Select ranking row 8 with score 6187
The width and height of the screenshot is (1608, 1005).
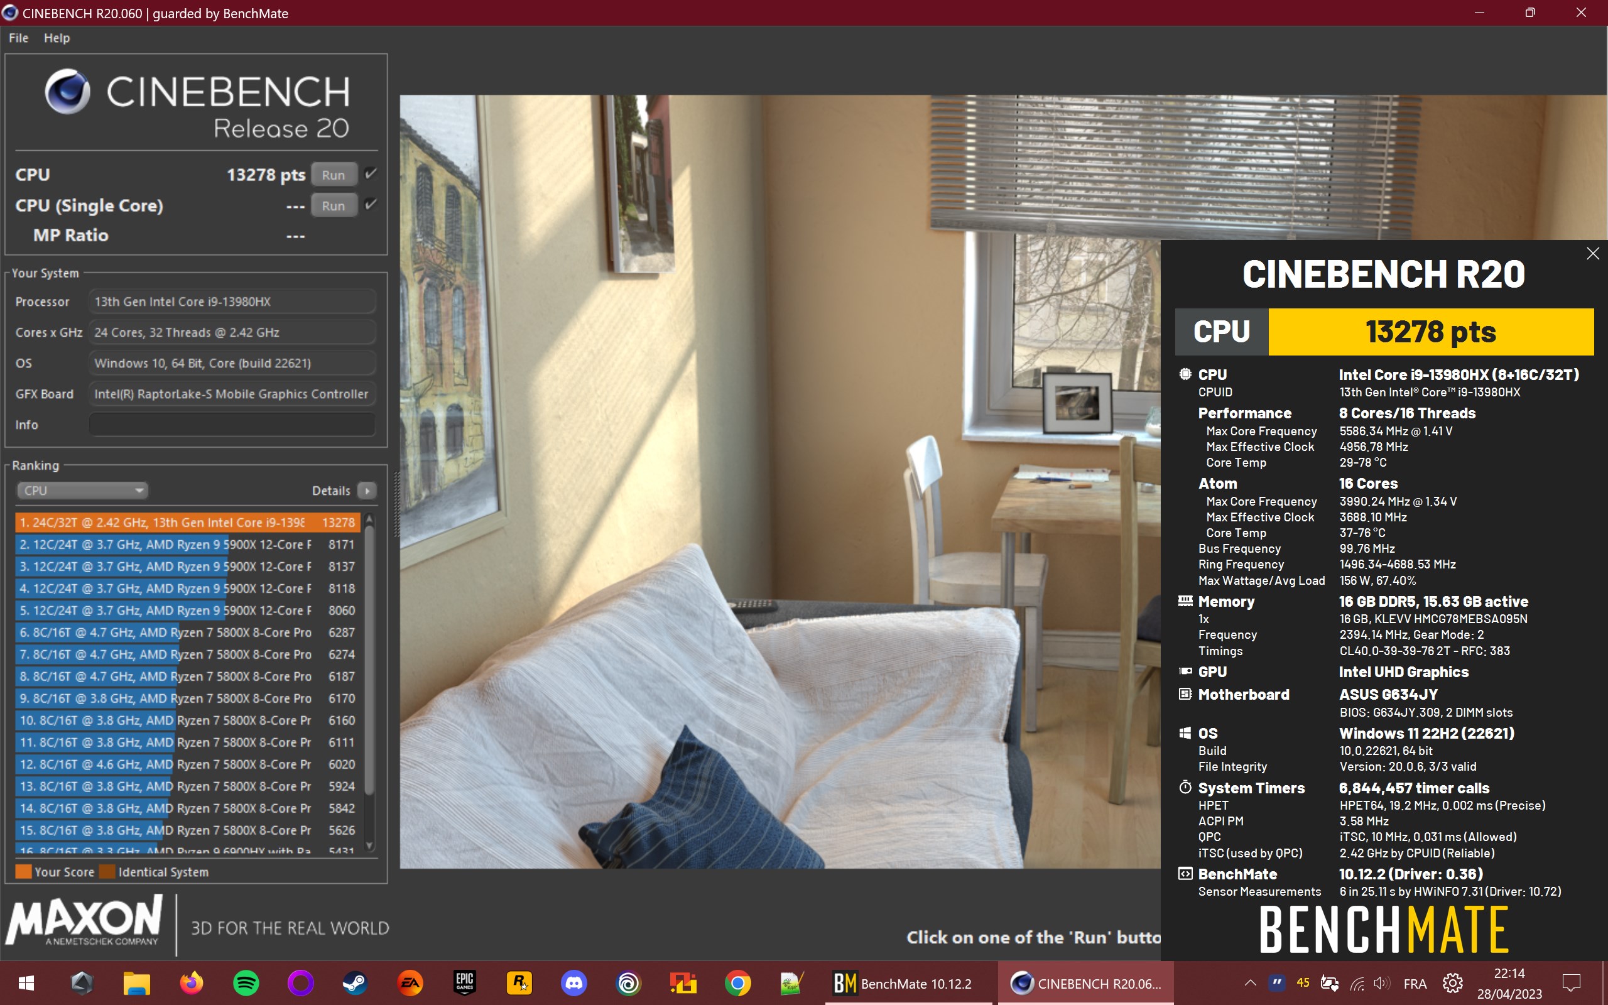point(187,676)
